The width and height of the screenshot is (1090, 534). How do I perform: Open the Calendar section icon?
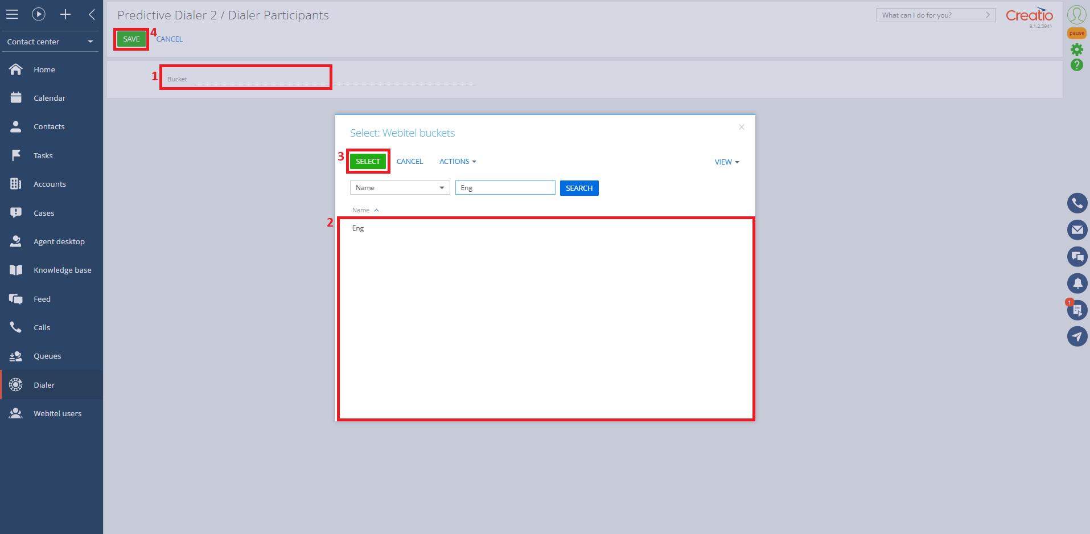coord(16,98)
